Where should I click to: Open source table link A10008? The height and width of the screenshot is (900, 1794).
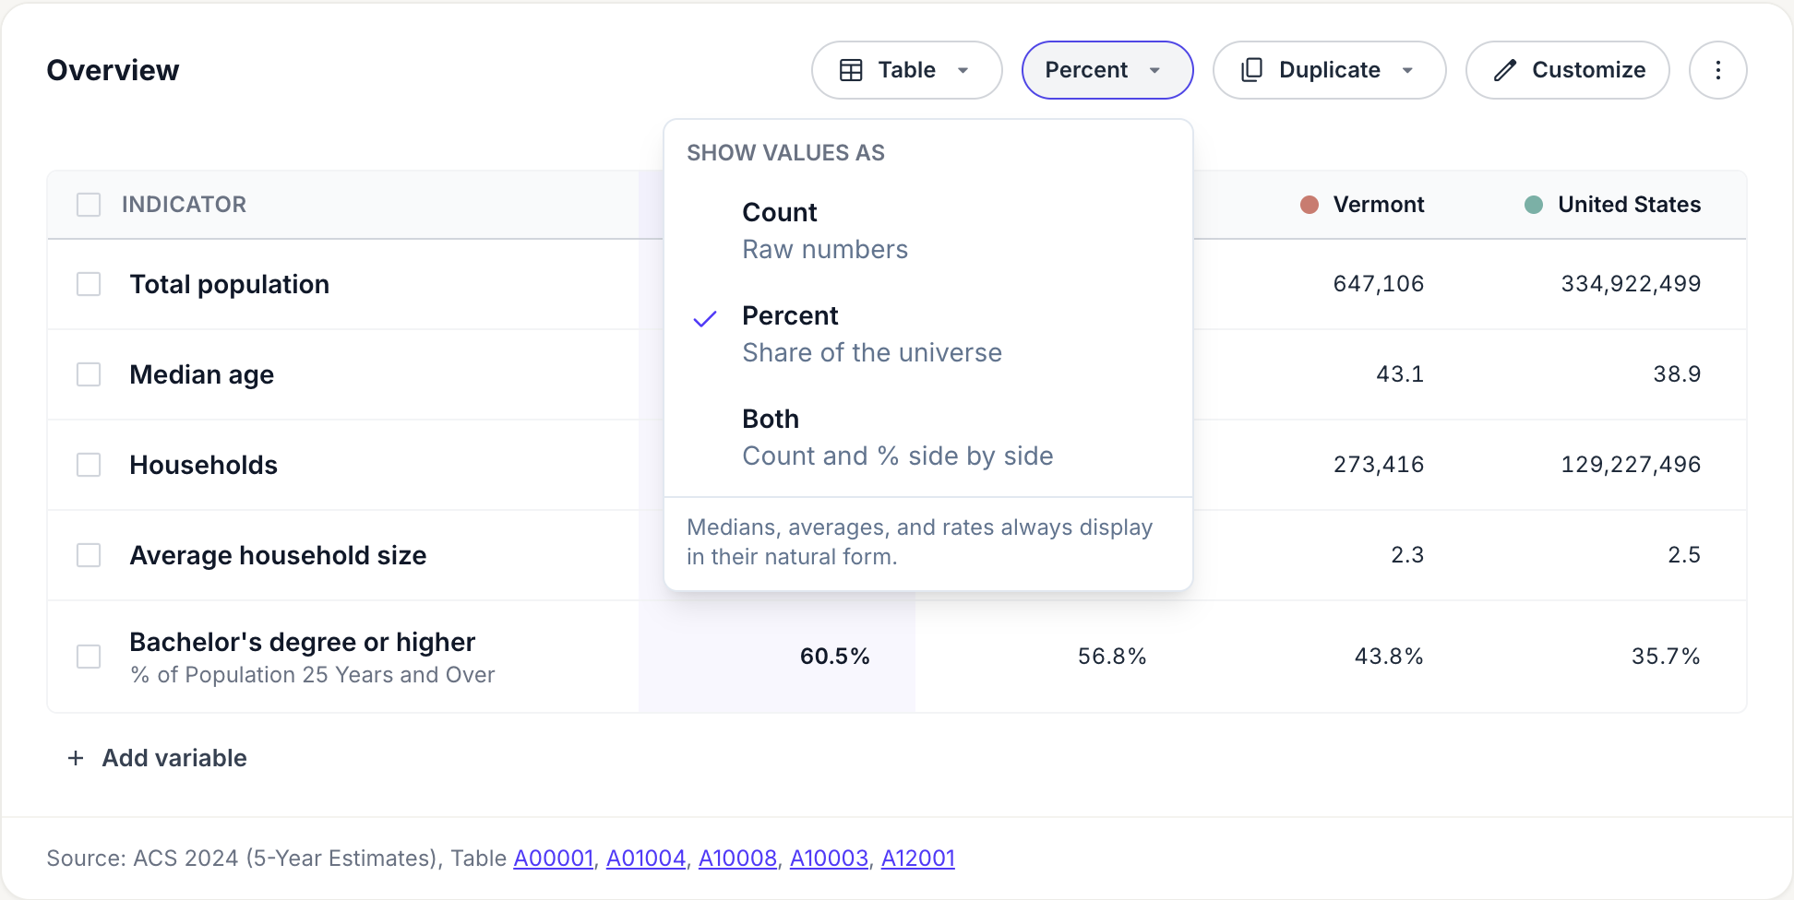tap(737, 859)
